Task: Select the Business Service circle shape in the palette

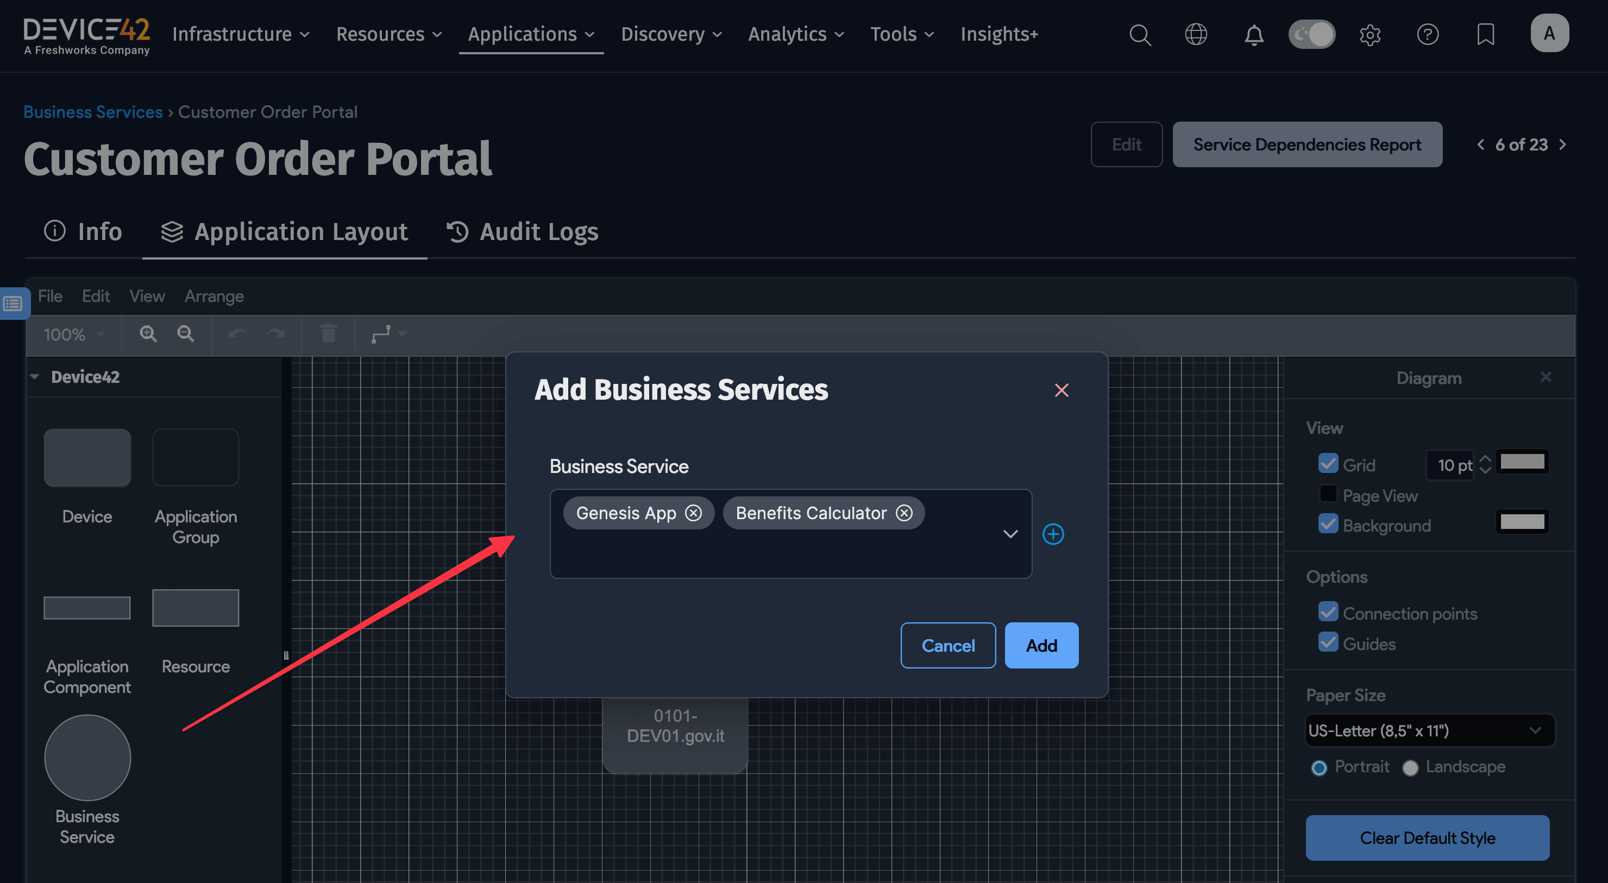Action: pos(87,758)
